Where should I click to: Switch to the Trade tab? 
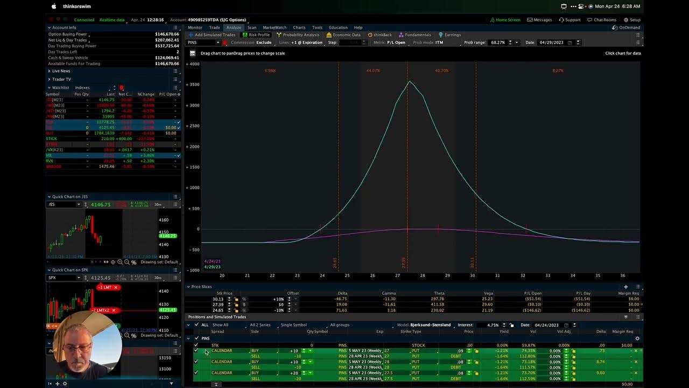click(x=214, y=27)
